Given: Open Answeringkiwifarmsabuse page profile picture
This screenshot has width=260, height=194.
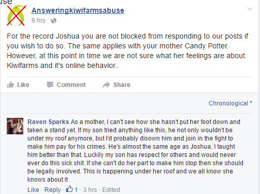Looking at the screenshot, I should coord(17,15).
